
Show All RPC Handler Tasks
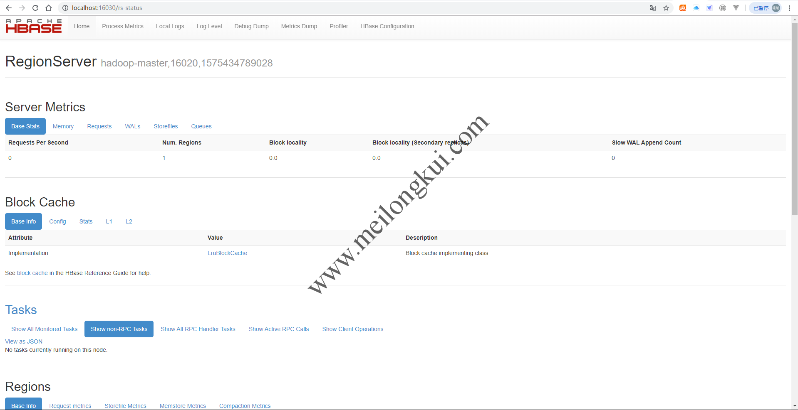[198, 329]
